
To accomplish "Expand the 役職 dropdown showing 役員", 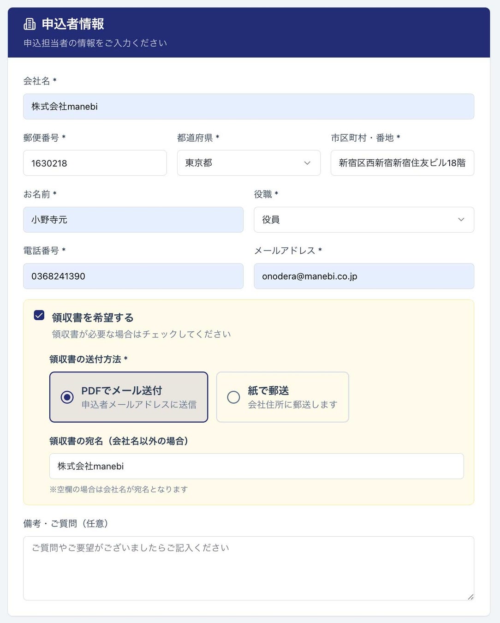I will click(363, 220).
